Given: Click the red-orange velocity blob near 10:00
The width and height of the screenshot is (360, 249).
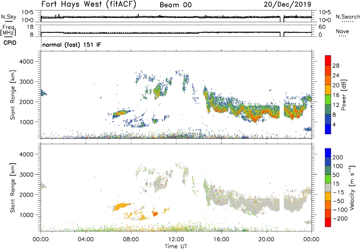Looking at the screenshot, I should [155, 214].
